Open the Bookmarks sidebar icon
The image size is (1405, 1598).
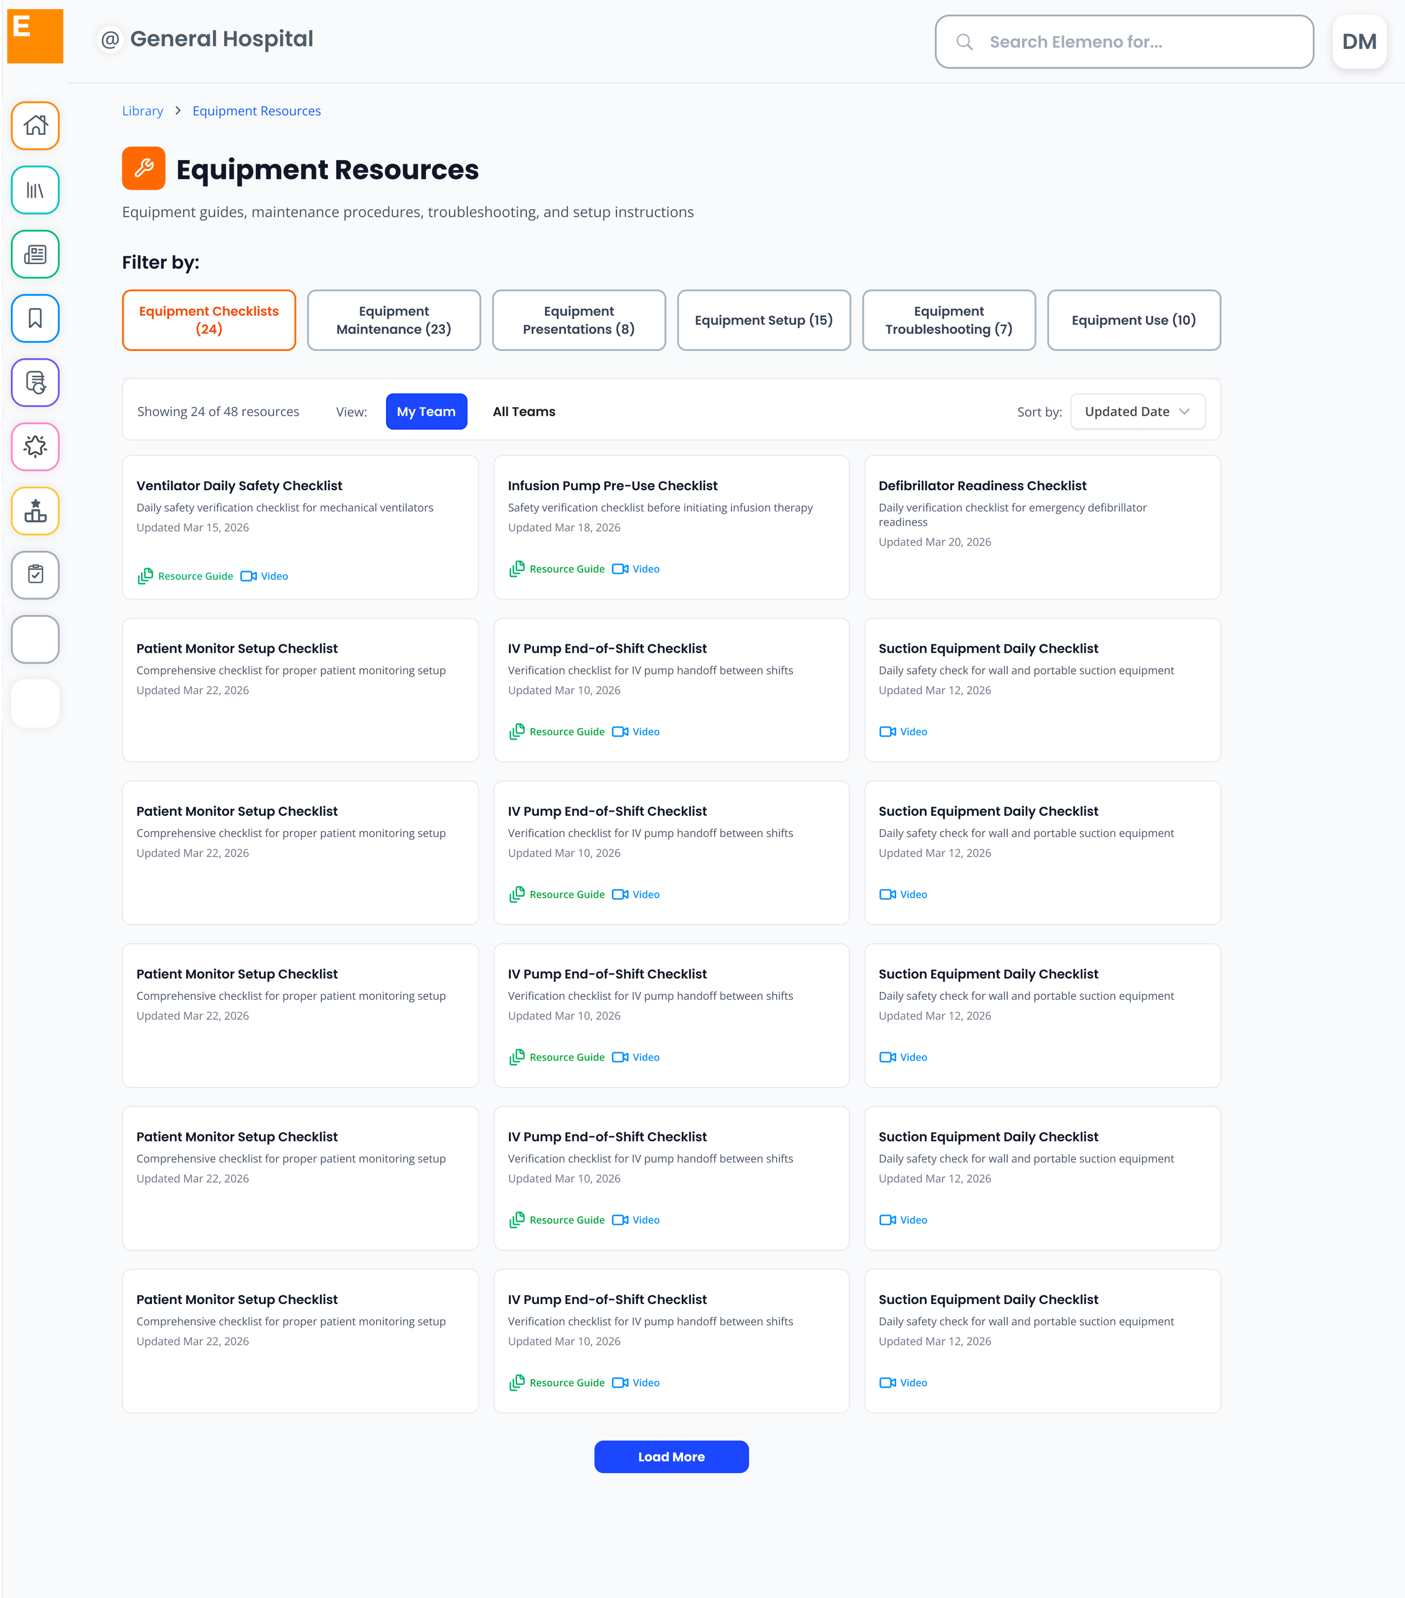tap(35, 318)
